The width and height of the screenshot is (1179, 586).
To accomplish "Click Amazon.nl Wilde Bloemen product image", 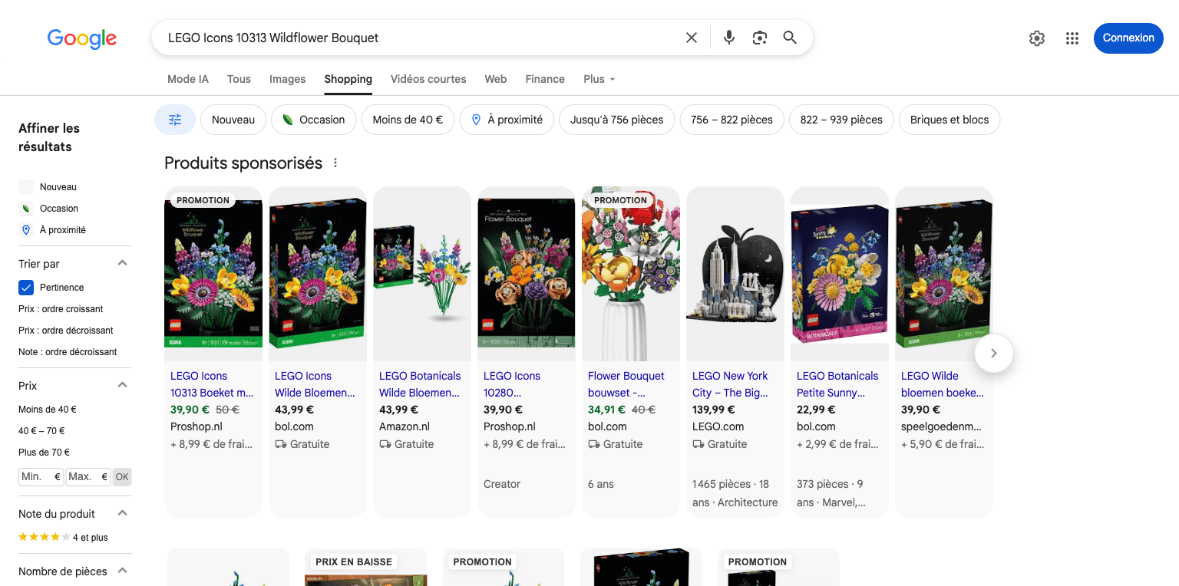I will (422, 274).
